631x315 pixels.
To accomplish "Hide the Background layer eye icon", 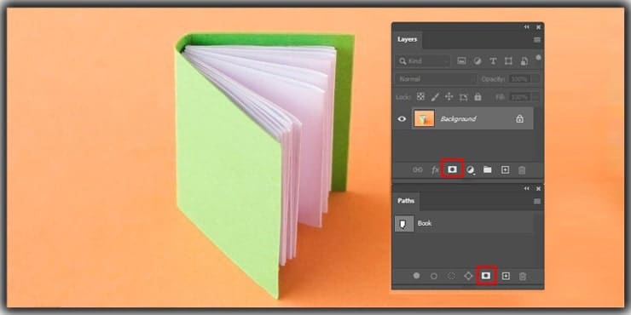I will point(402,119).
